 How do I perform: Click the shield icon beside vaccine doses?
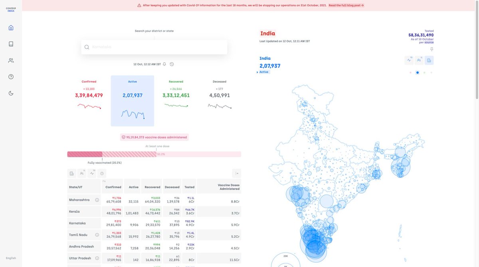[x=123, y=137]
